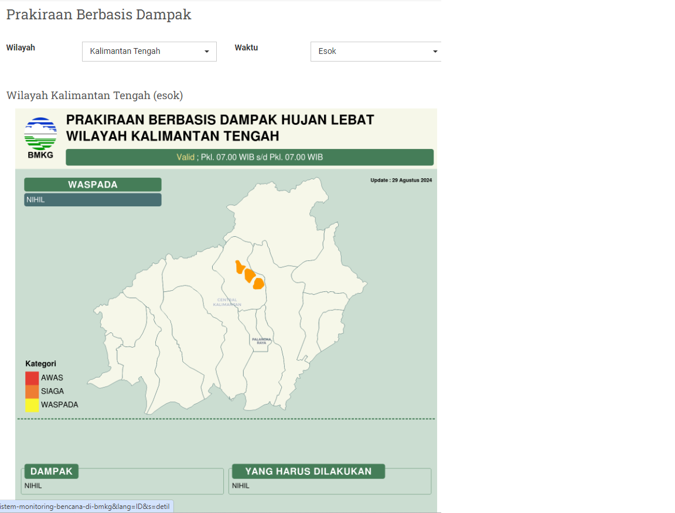
Task: Click the NIHIL entry under WASPADA
Action: (93, 199)
